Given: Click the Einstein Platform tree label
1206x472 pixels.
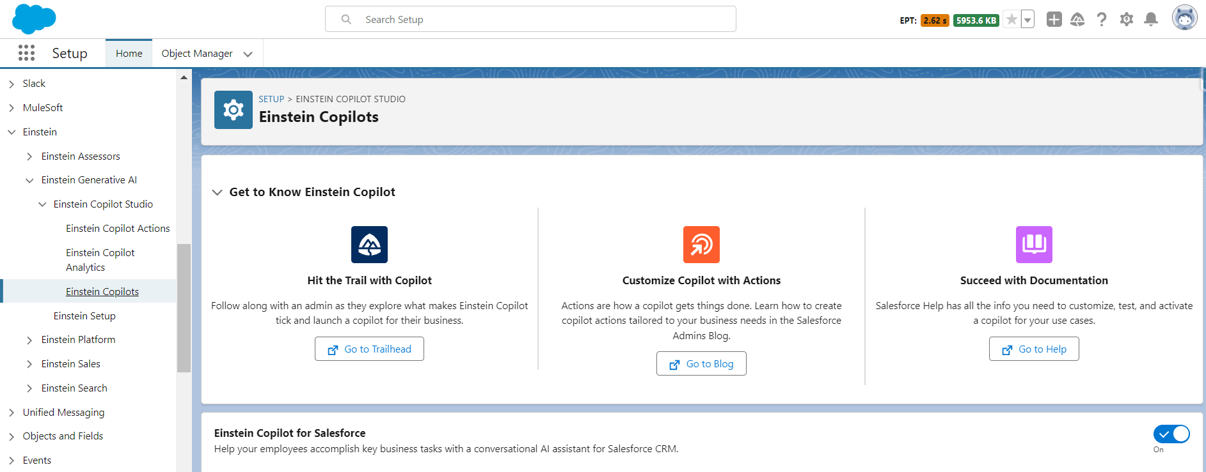Looking at the screenshot, I should (79, 340).
